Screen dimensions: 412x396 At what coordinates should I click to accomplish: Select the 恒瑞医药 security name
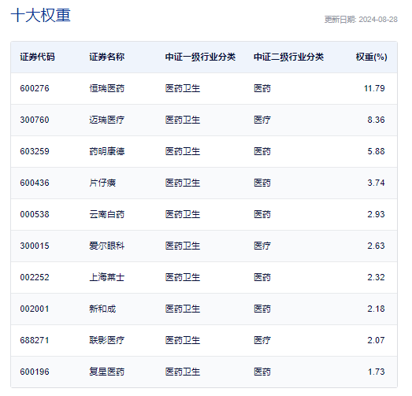coord(106,88)
